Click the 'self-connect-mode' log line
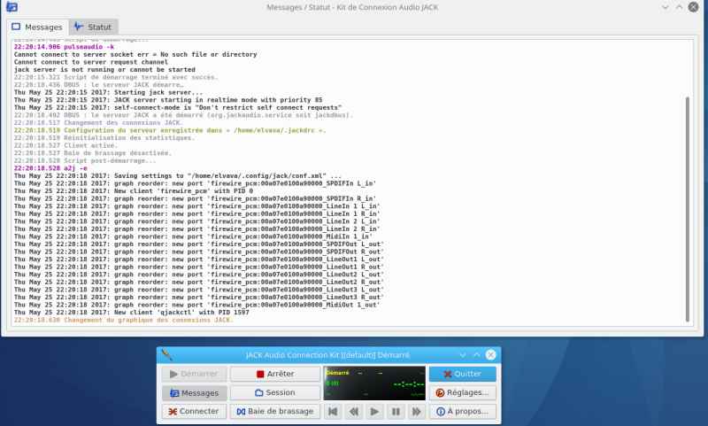 [178, 107]
